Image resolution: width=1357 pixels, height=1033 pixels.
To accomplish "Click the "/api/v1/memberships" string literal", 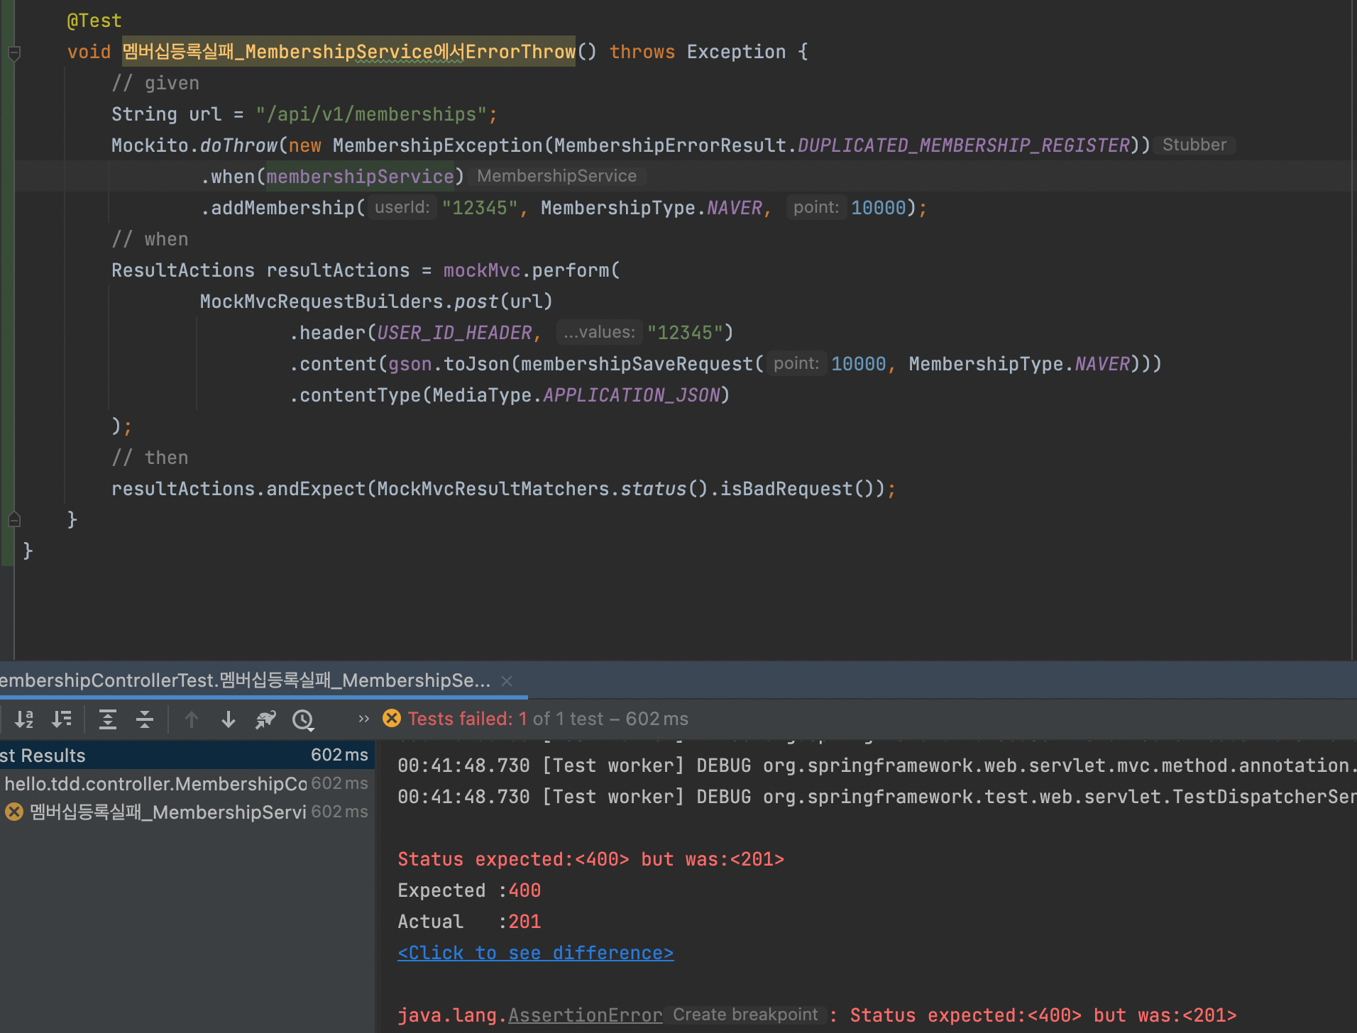I will (371, 114).
